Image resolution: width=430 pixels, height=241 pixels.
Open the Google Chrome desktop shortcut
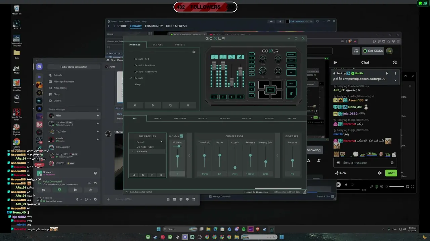16,145
